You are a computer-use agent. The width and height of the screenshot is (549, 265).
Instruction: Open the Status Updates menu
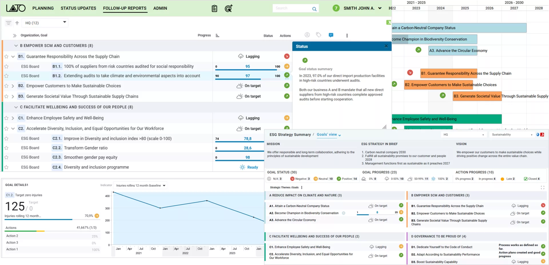click(78, 8)
